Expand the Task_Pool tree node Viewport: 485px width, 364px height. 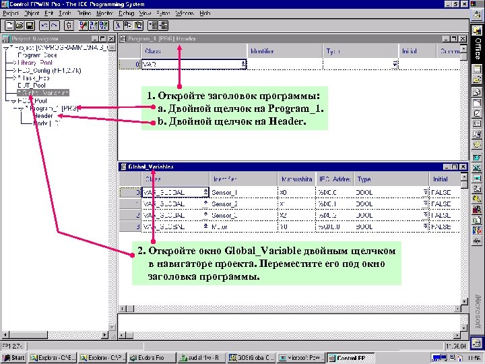pos(13,78)
